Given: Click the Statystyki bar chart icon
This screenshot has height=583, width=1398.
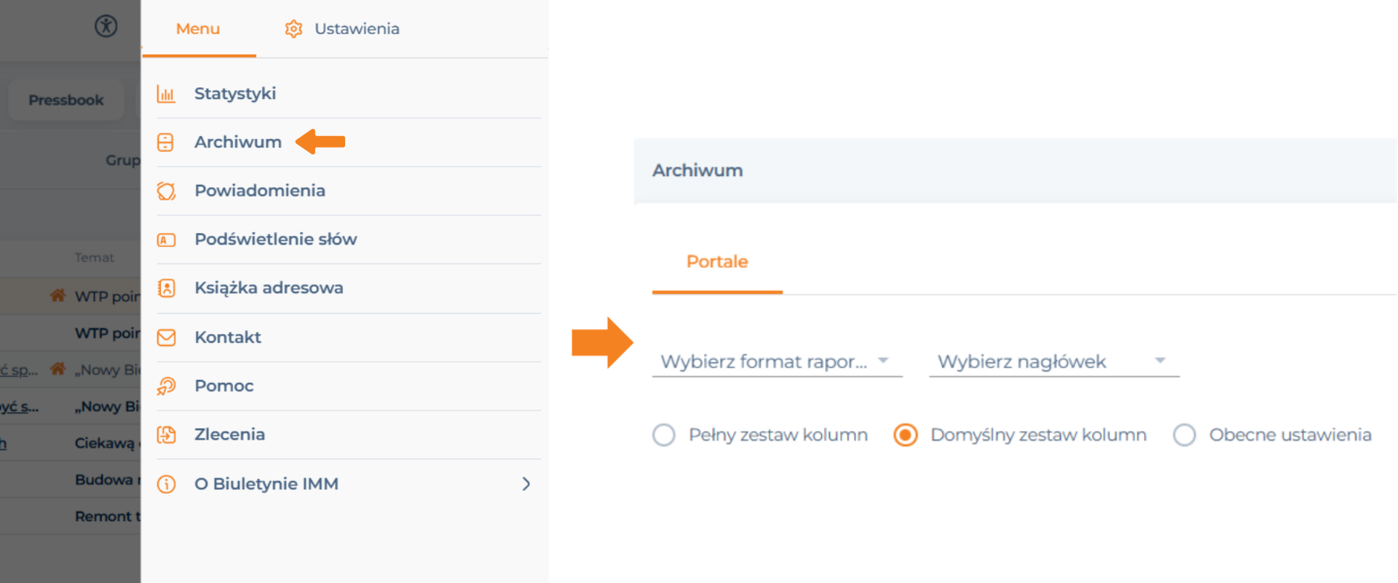Looking at the screenshot, I should [x=166, y=94].
